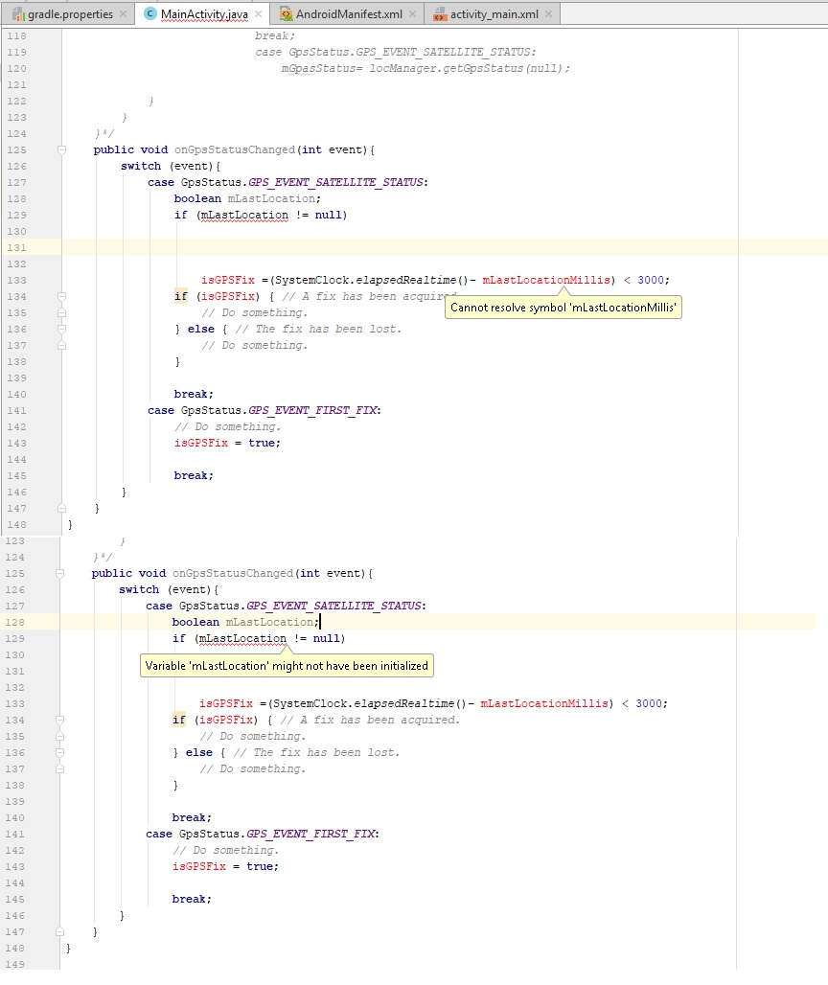Click "switch (event){" on line 126 in lower pane
This screenshot has height=985, width=828.
point(169,589)
